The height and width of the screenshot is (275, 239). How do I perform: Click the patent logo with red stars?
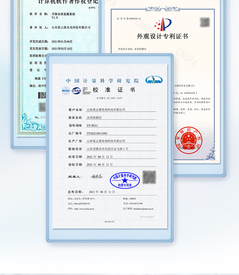(163, 24)
